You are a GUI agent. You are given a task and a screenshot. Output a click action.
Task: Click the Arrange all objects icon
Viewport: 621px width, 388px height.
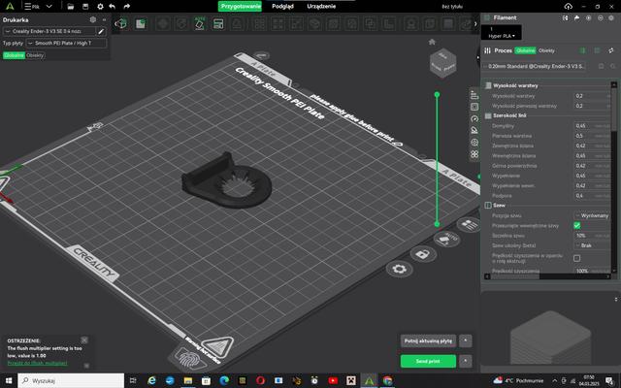tap(218, 23)
